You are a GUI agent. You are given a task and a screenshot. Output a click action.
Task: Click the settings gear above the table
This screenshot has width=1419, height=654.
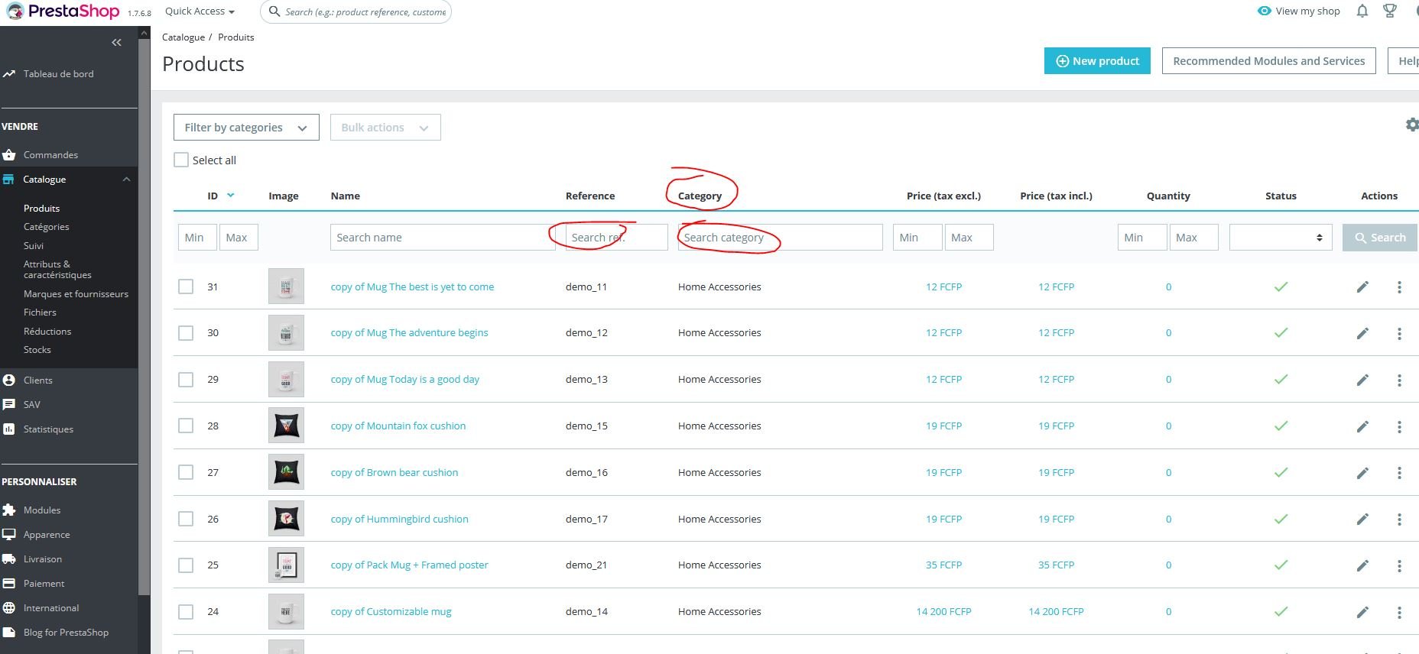tap(1412, 125)
